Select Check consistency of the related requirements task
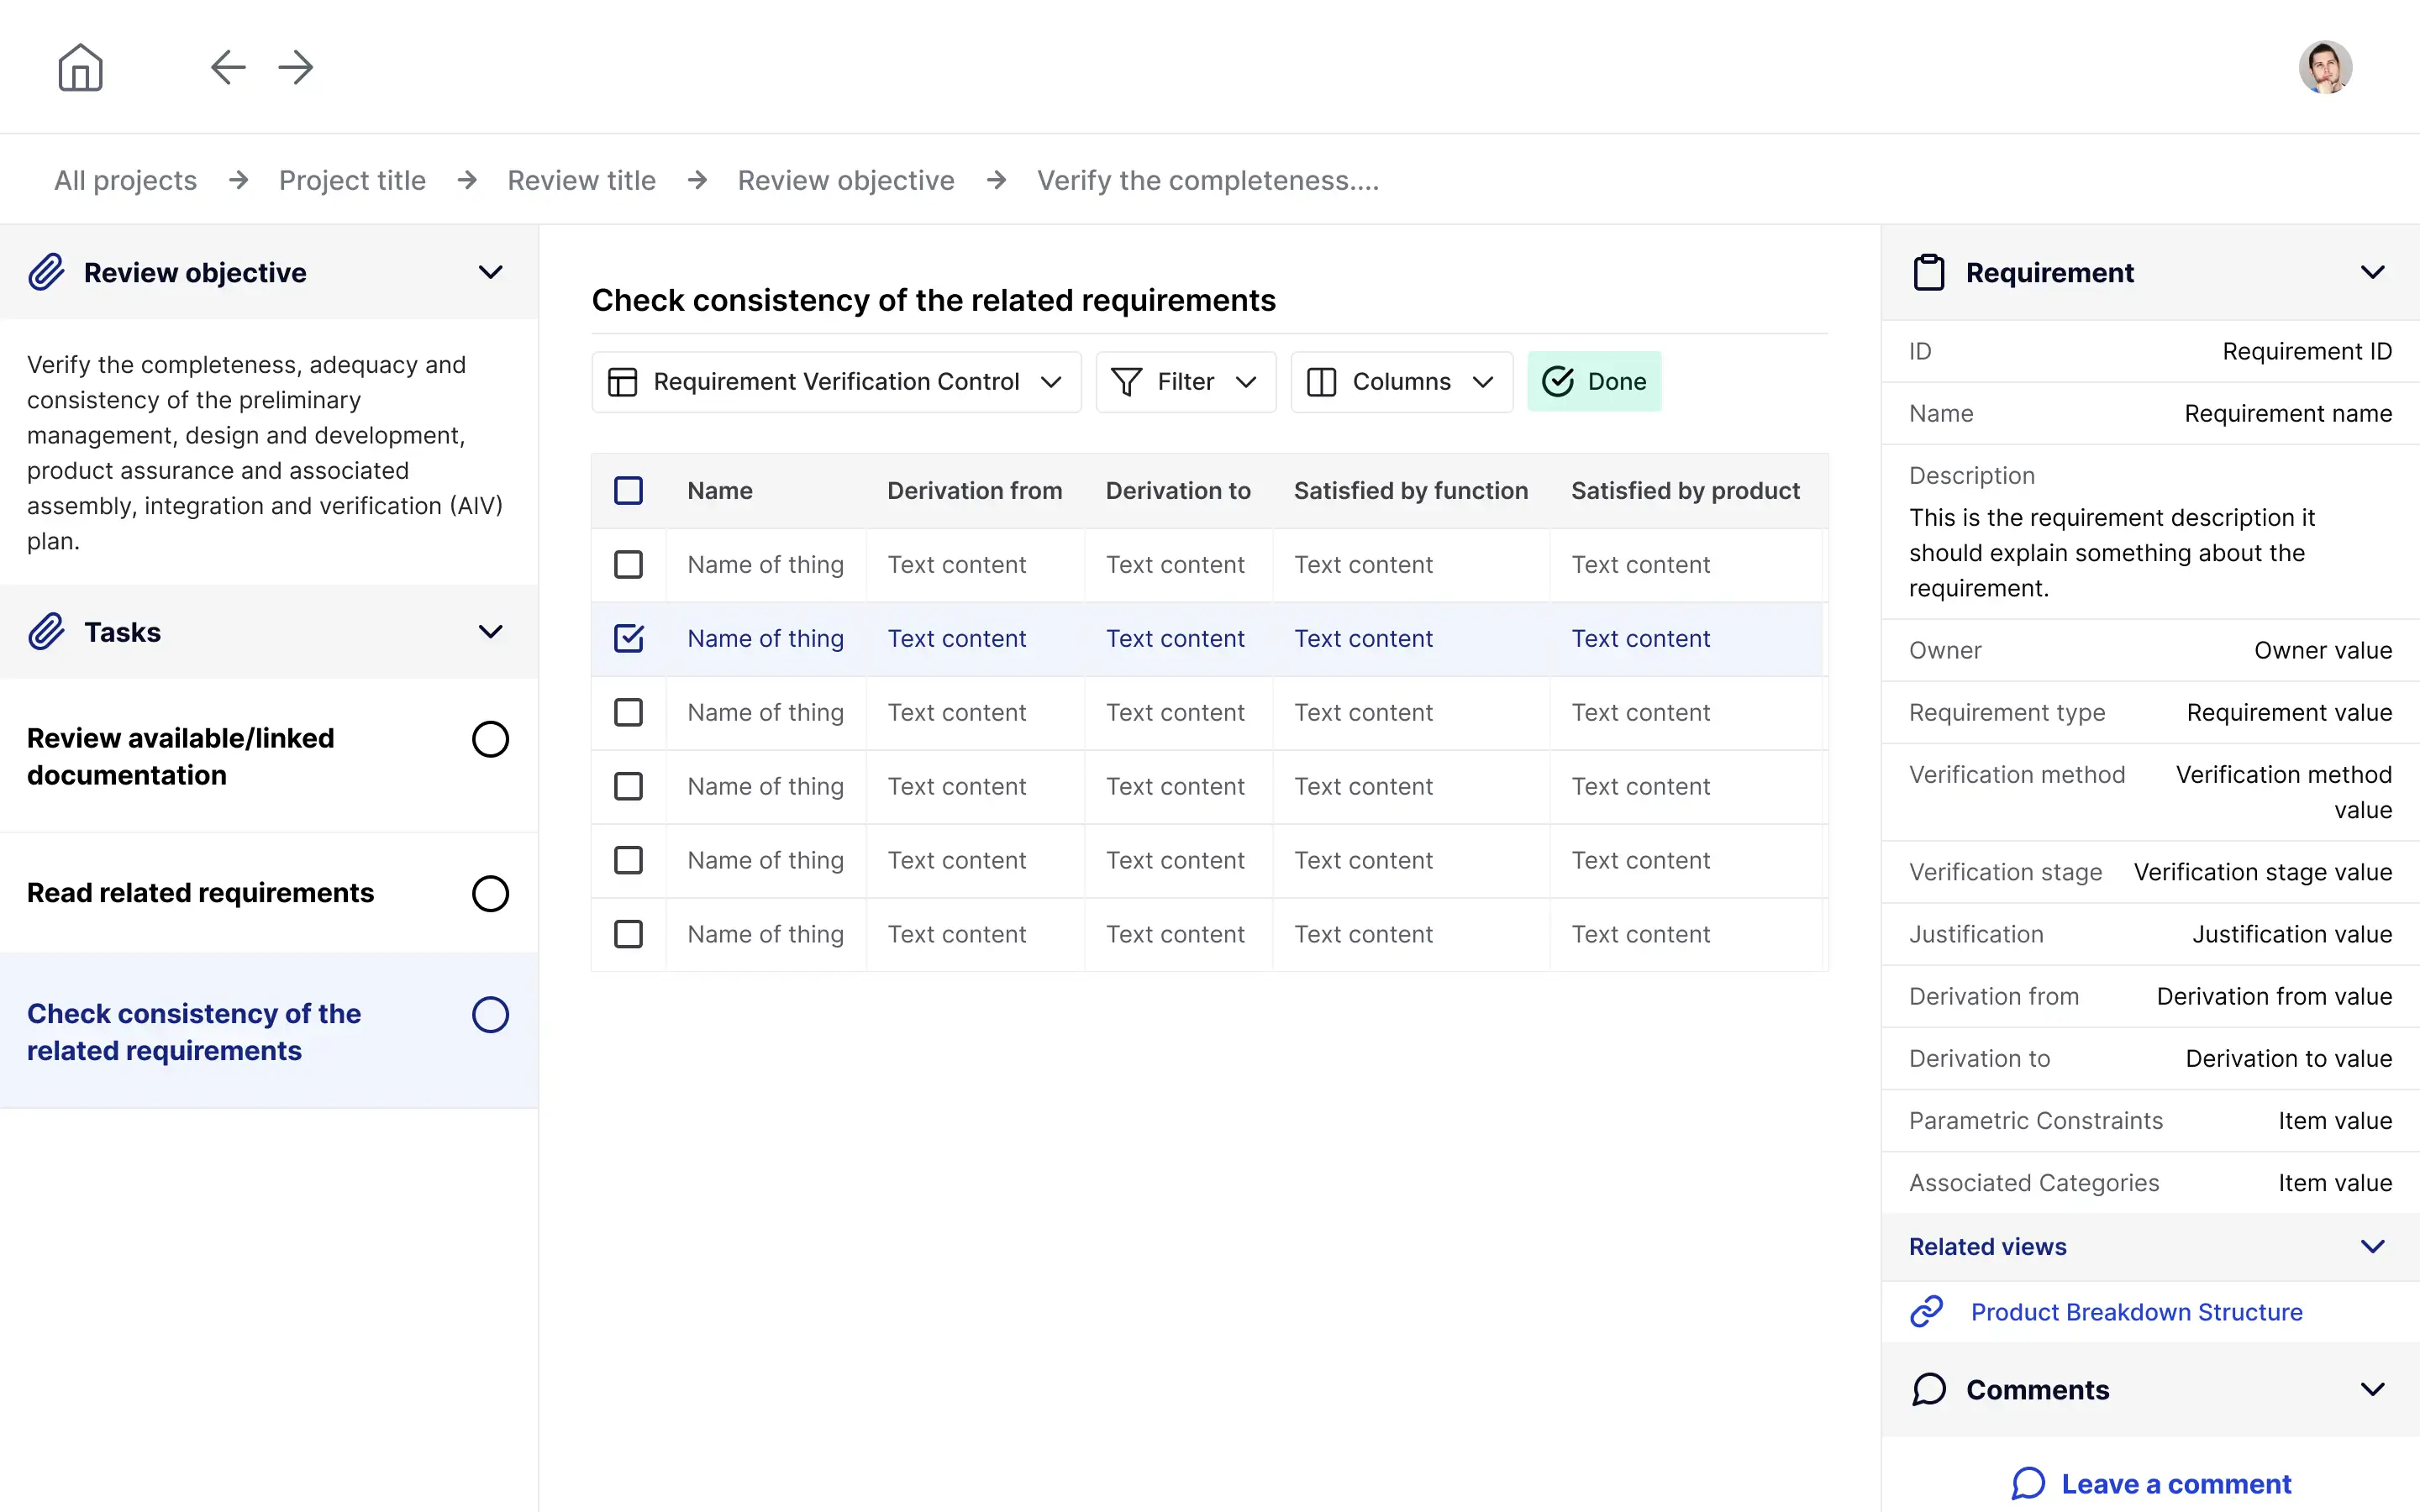The height and width of the screenshot is (1512, 2420). pyautogui.click(x=268, y=1031)
